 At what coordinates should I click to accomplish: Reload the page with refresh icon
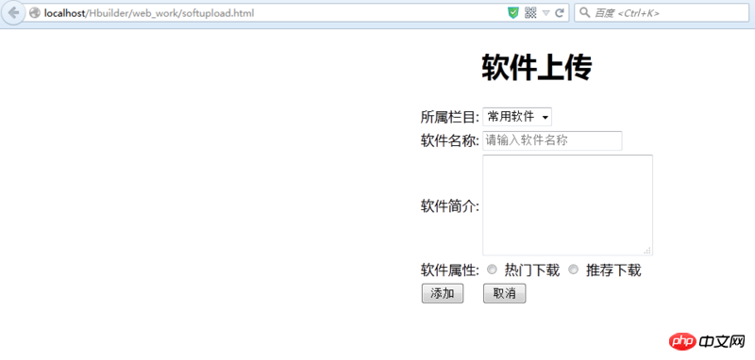click(x=559, y=13)
